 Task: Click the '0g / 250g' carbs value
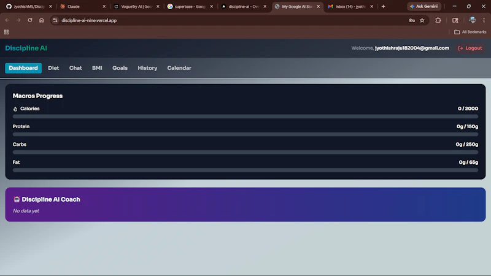point(467,144)
